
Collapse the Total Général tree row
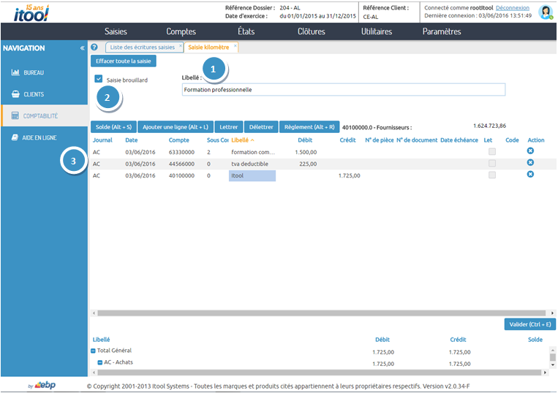(94, 351)
